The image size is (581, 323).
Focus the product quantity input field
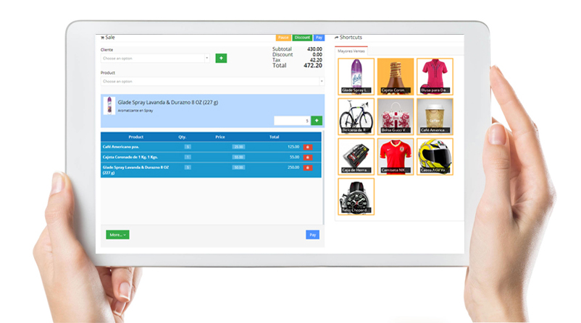click(x=291, y=121)
